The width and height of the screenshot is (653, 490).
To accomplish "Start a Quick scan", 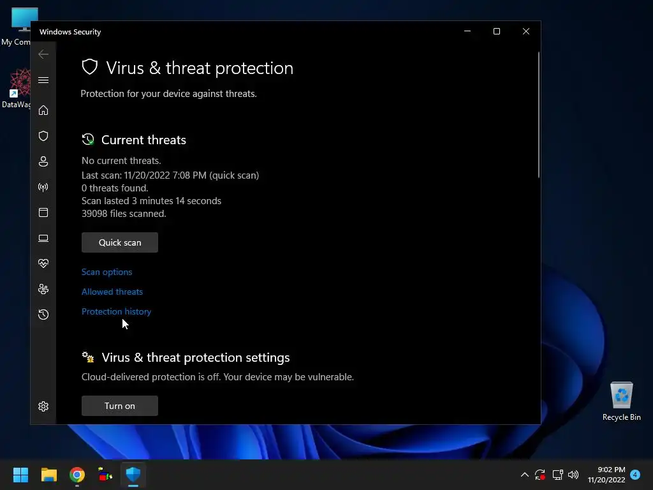I will click(120, 242).
